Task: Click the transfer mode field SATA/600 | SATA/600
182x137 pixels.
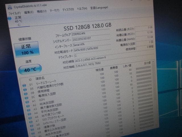Action: tap(92, 49)
